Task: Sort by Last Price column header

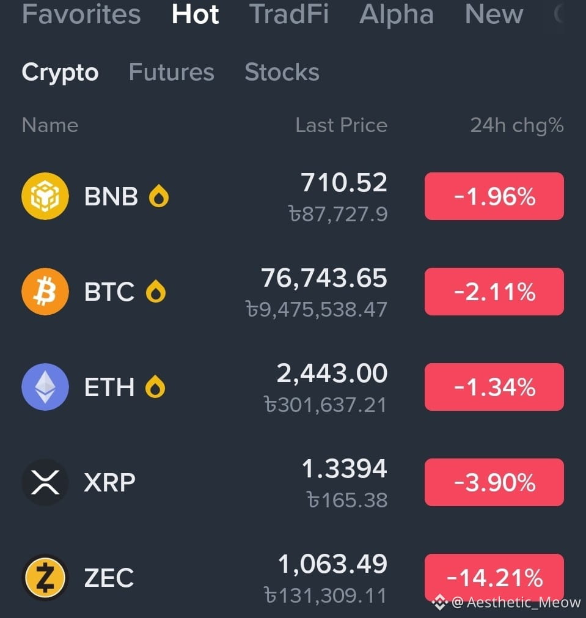Action: 342,125
